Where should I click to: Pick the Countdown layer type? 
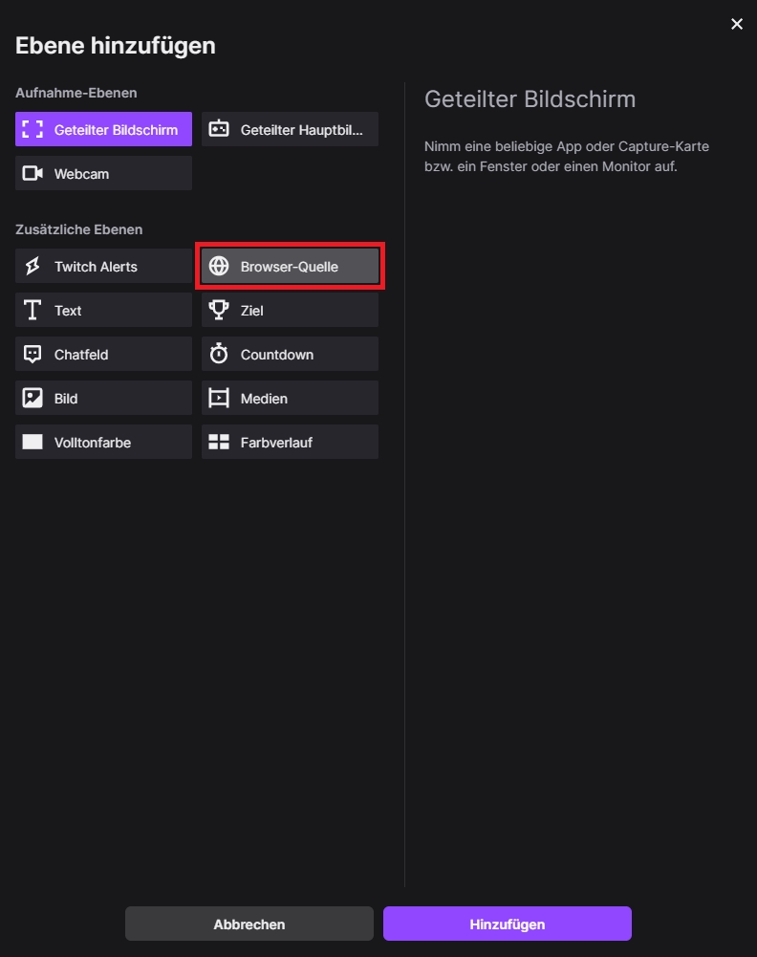click(x=290, y=355)
